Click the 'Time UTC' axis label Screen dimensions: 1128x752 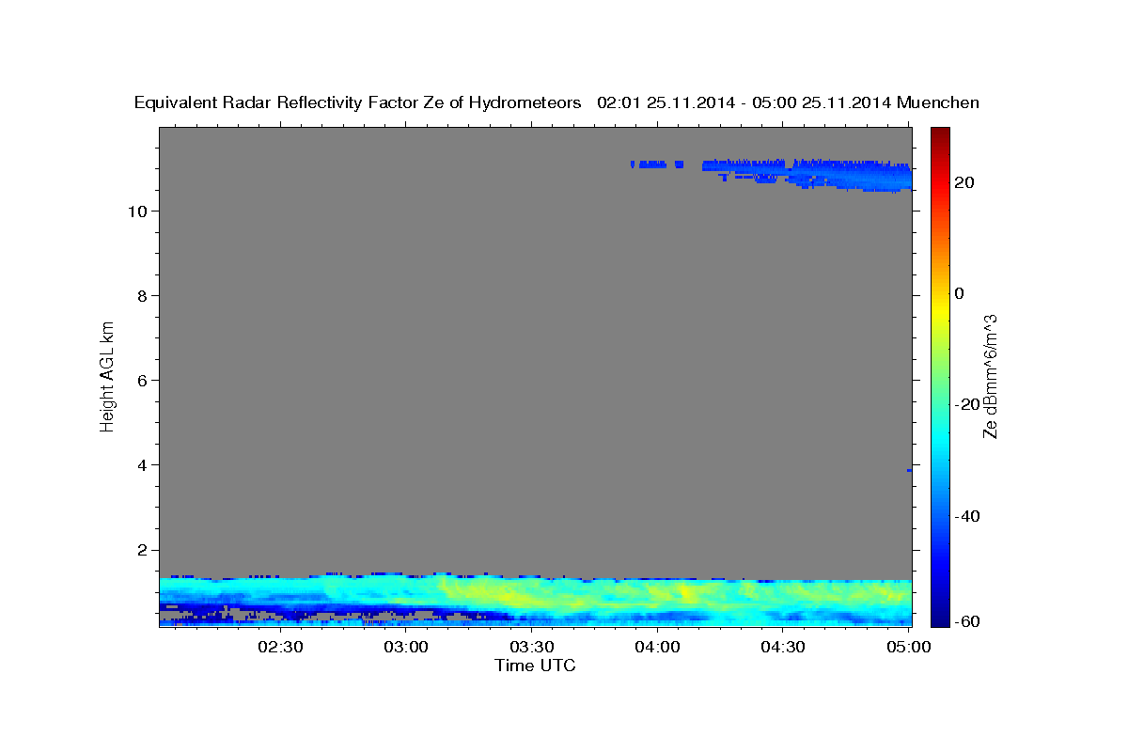(535, 666)
